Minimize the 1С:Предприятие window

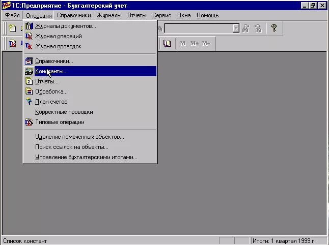point(305,6)
